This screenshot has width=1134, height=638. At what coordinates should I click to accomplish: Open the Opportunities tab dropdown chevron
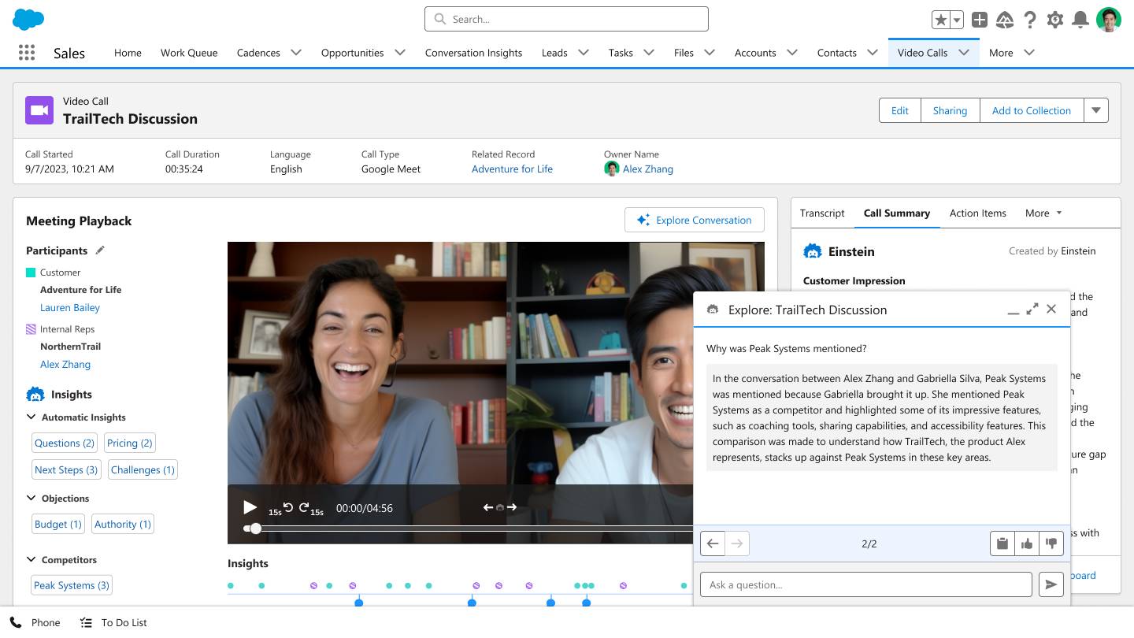pyautogui.click(x=400, y=53)
